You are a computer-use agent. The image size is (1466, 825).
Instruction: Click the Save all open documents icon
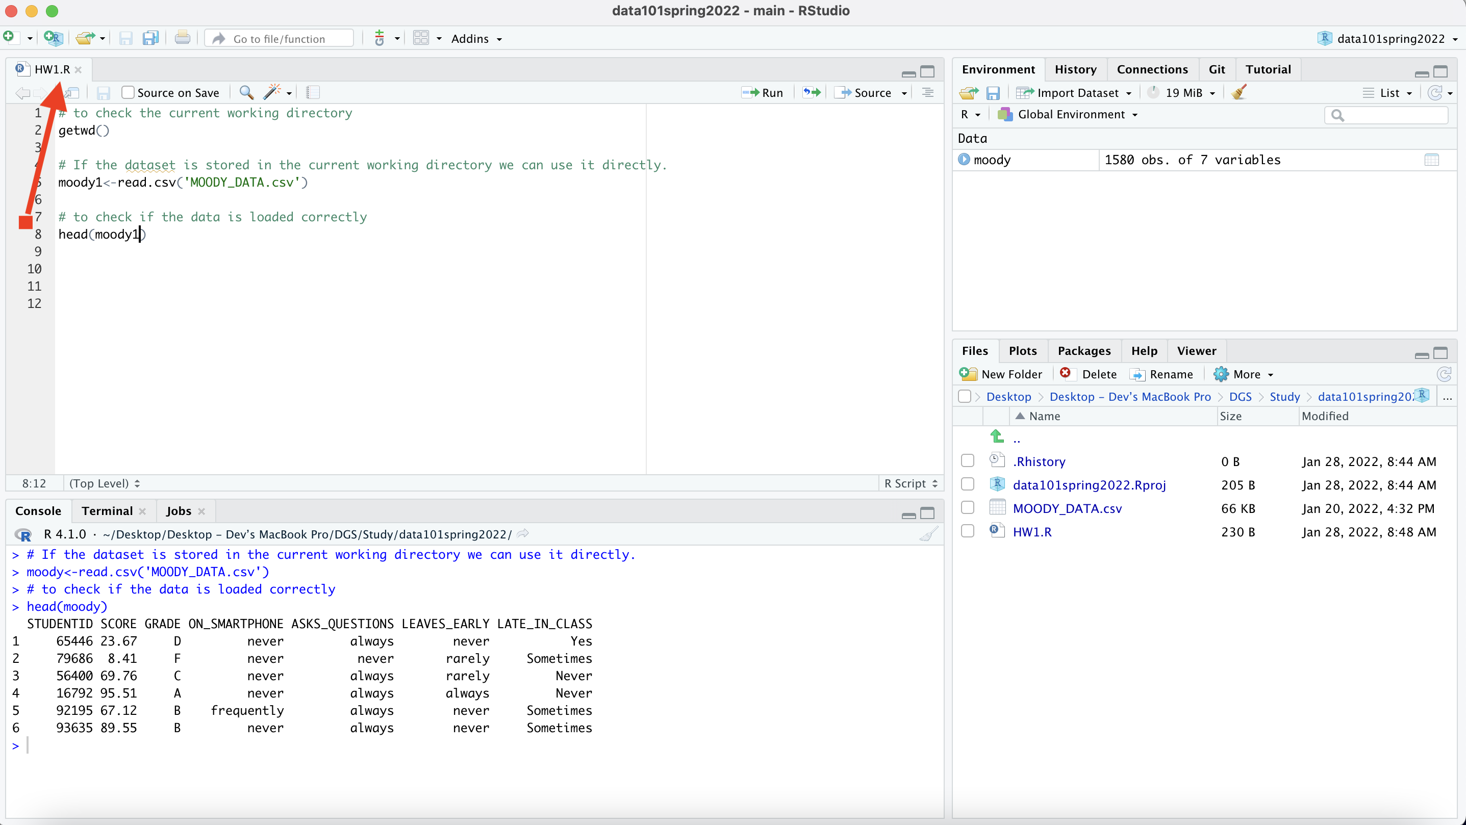(x=150, y=38)
